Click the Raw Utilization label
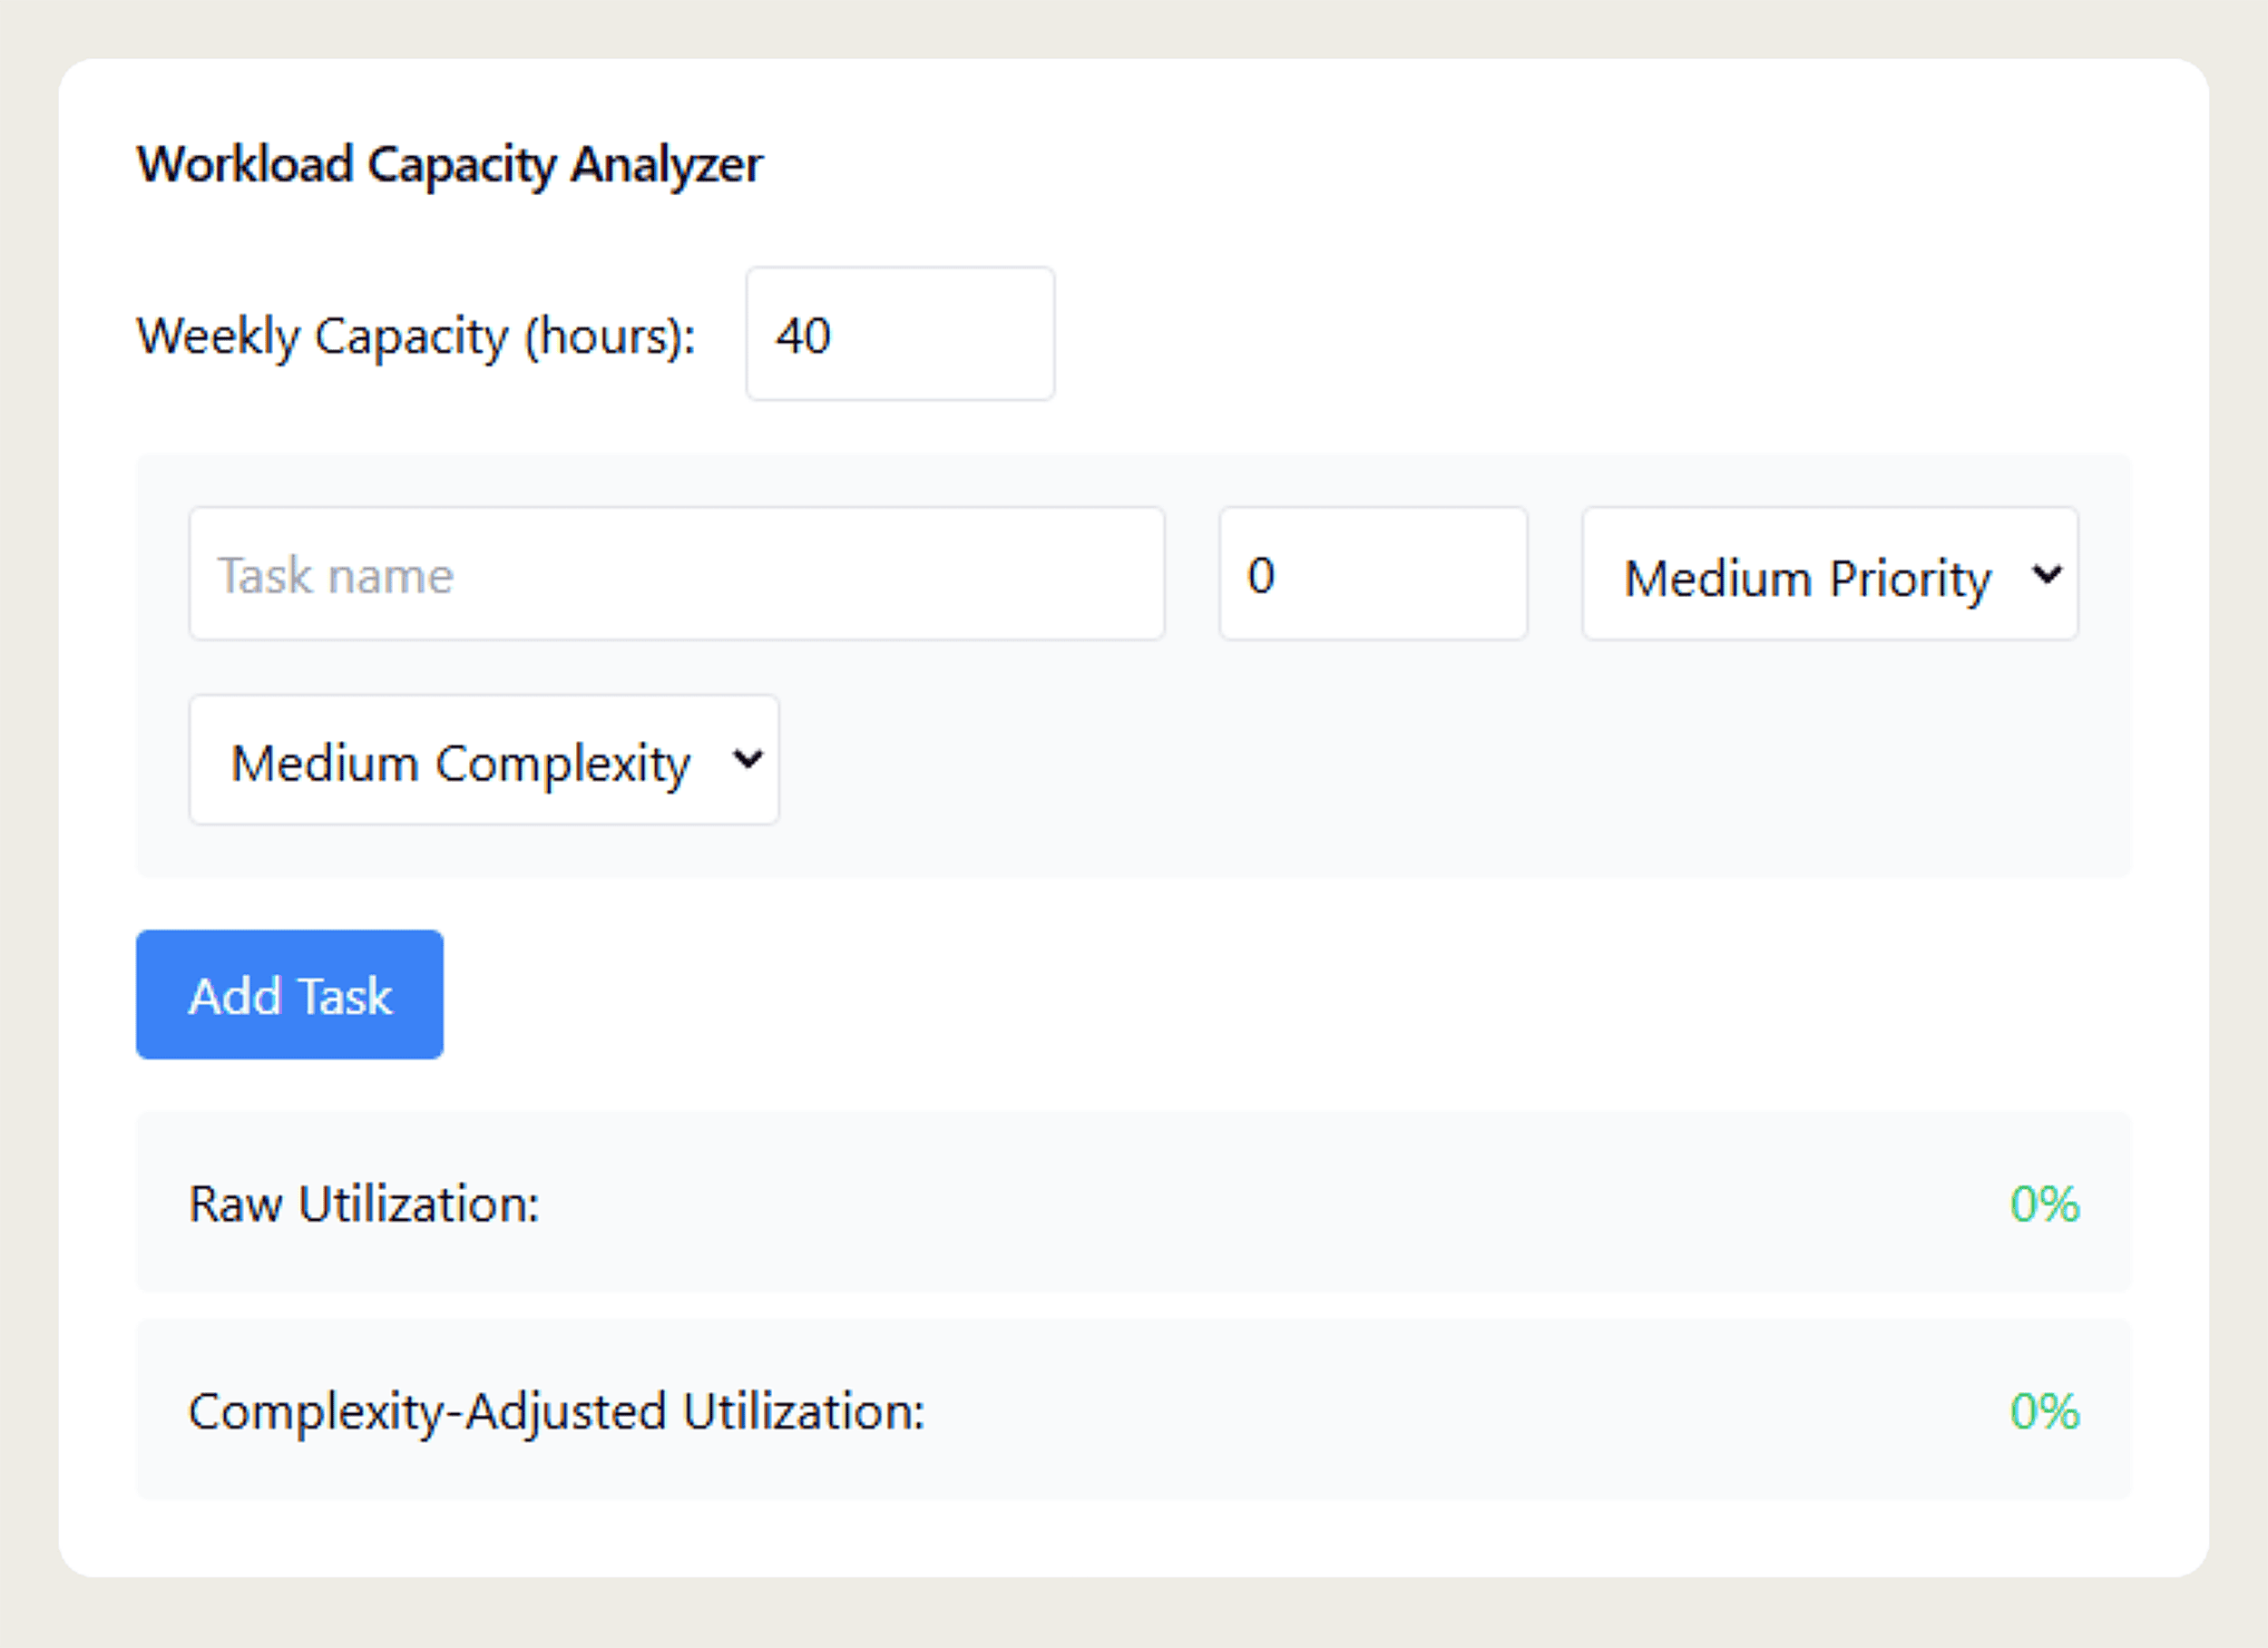Screen dimensions: 2268x1648 pyautogui.click(x=363, y=1204)
